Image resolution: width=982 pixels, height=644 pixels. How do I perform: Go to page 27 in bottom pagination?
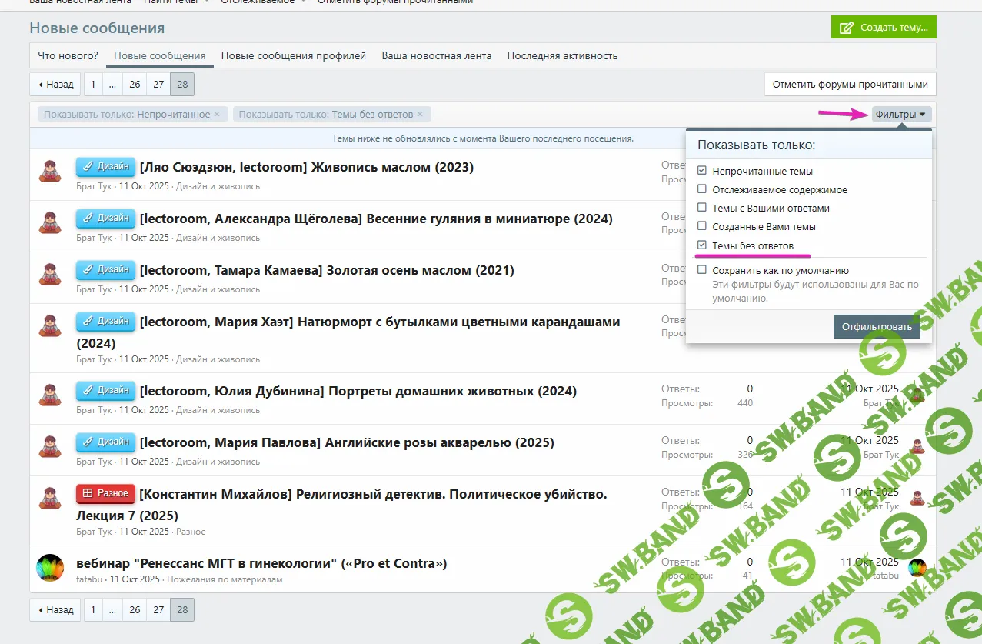158,609
